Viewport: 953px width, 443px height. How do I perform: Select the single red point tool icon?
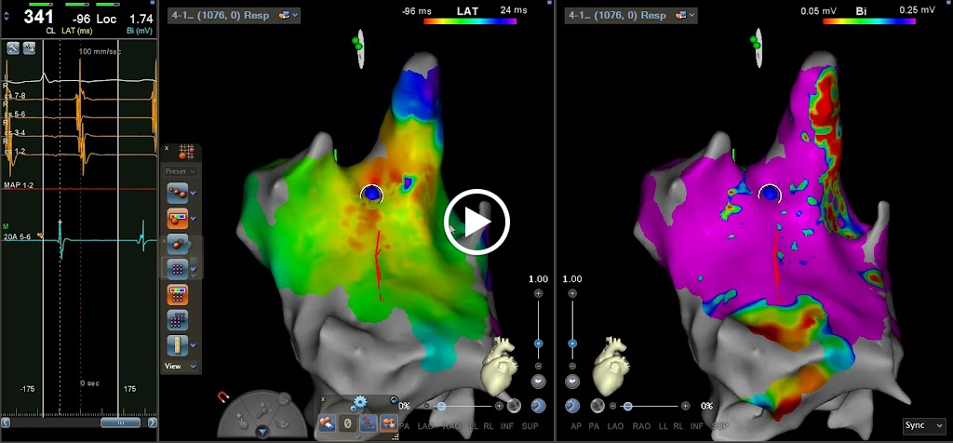click(x=178, y=243)
